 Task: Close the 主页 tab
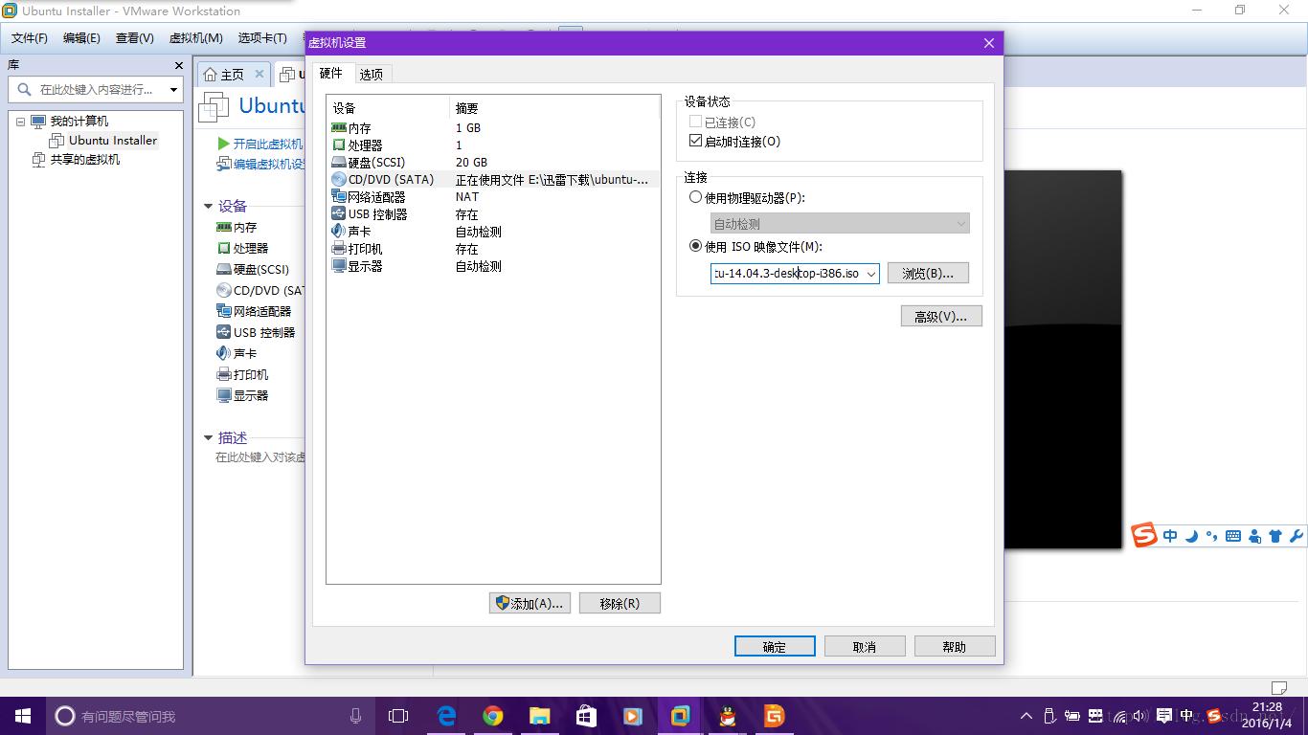[259, 74]
